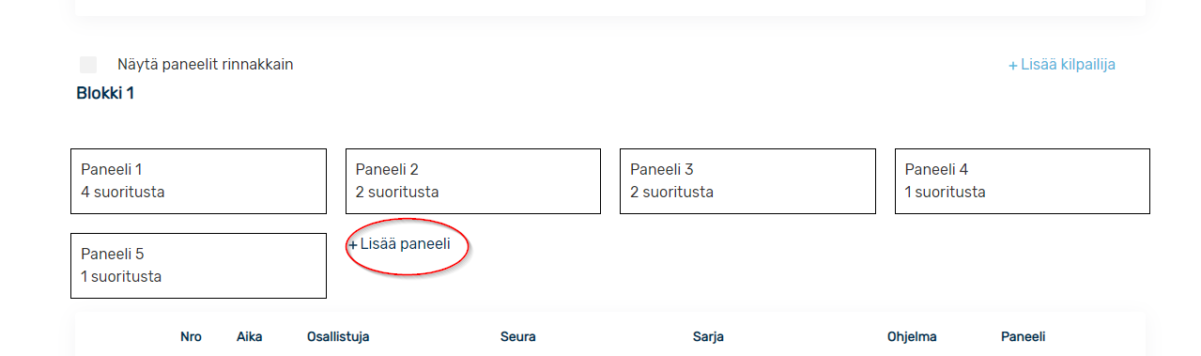Click the Lisää paneeli link
1201x356 pixels.
(399, 244)
